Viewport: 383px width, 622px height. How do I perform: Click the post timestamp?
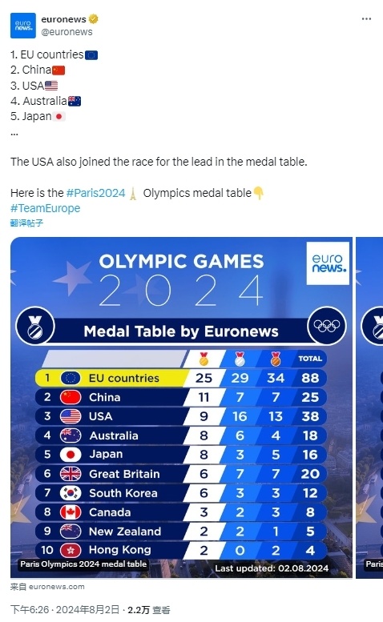pos(65,610)
